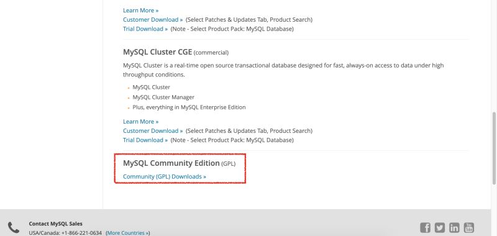Click Learn More above the Cluster CGE section

[141, 11]
